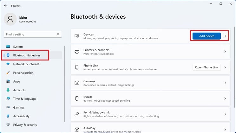
Task: Click the Mouse icon in list
Action: pos(77,98)
